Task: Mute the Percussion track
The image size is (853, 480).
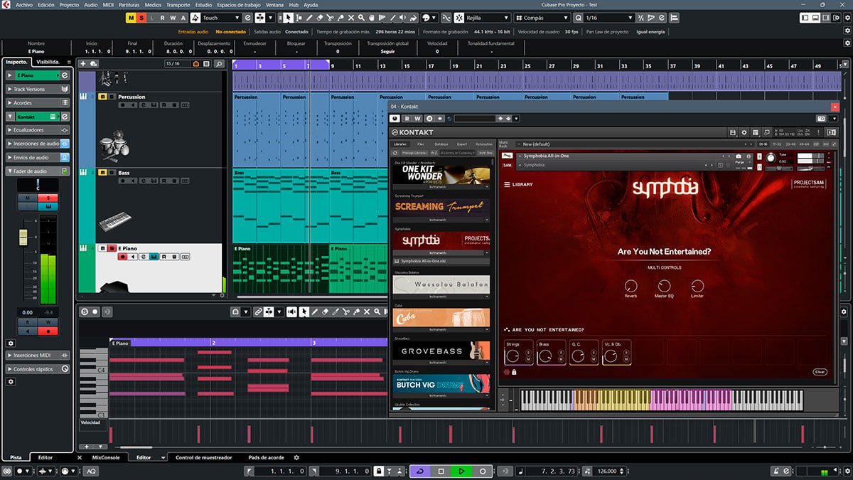Action: tap(102, 97)
